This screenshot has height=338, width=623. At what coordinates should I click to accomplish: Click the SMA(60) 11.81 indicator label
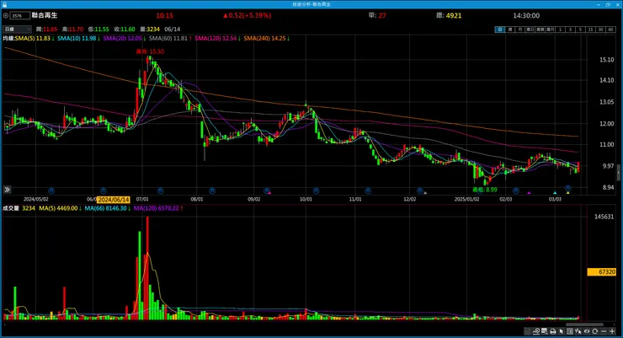click(x=170, y=38)
